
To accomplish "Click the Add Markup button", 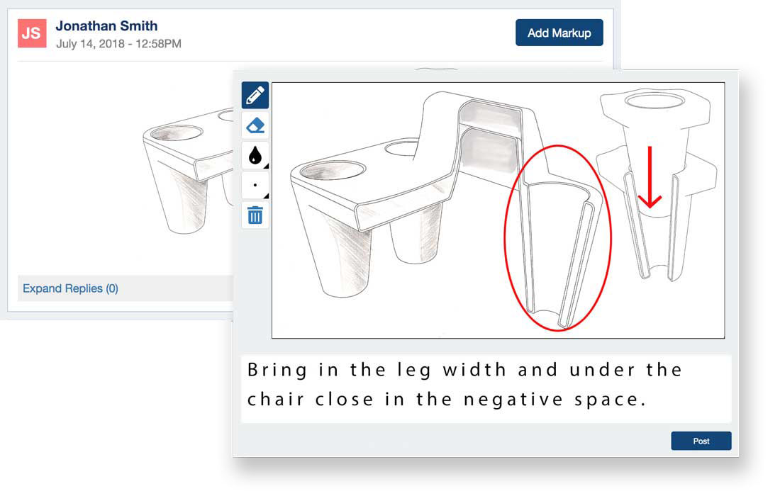I will [x=559, y=33].
